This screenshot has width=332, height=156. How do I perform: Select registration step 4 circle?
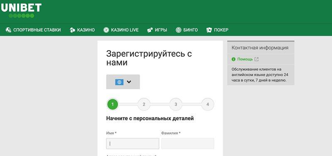207,104
